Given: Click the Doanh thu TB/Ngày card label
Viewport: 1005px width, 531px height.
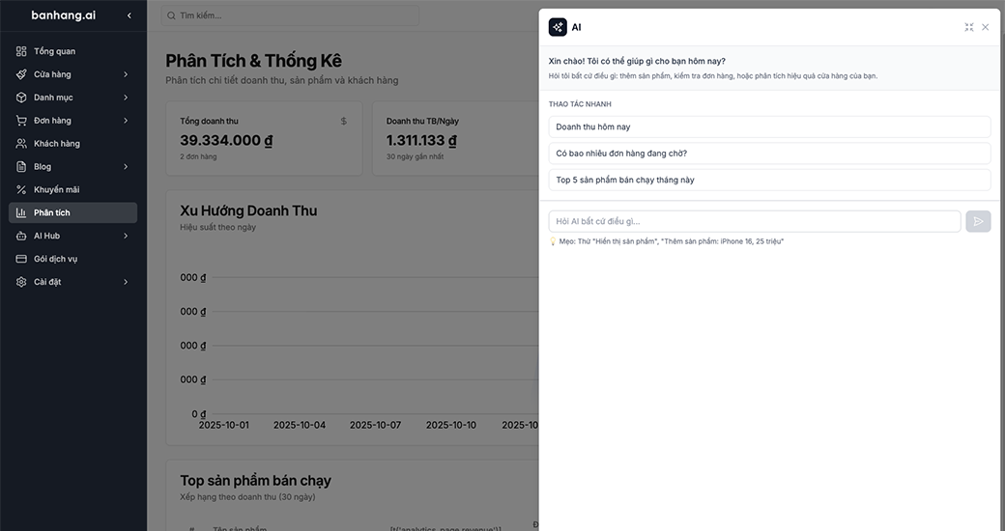Looking at the screenshot, I should pyautogui.click(x=422, y=121).
